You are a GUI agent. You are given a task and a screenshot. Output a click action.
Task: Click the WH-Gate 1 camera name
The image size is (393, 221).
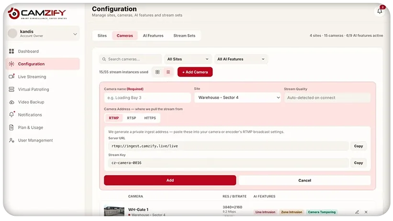138,210
